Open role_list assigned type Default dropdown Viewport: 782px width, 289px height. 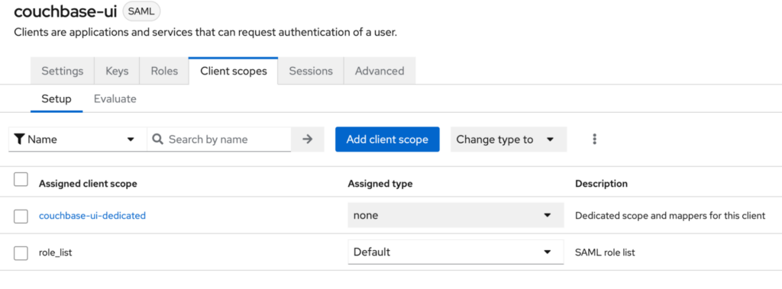coord(456,252)
